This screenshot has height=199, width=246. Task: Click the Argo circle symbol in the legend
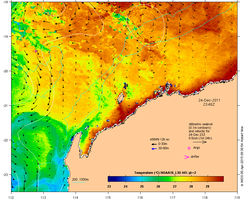click(x=189, y=148)
